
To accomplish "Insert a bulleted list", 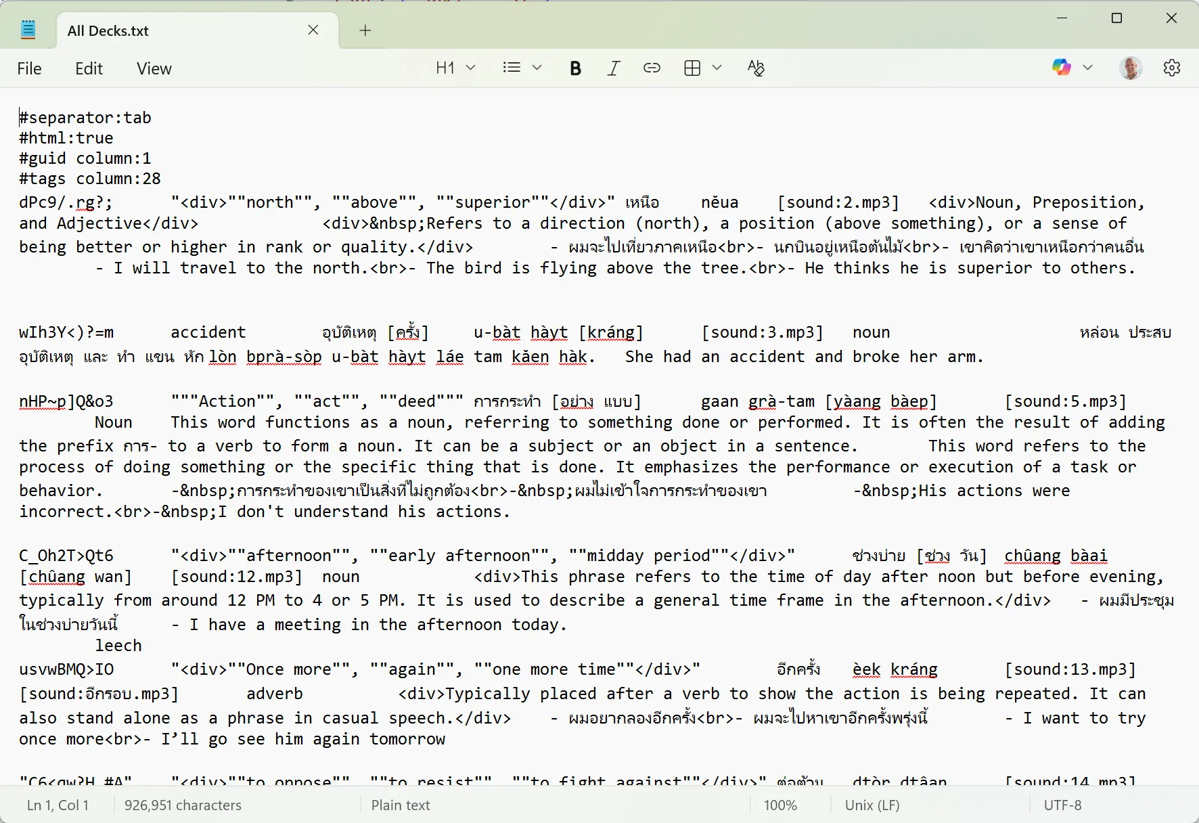I will pos(511,68).
